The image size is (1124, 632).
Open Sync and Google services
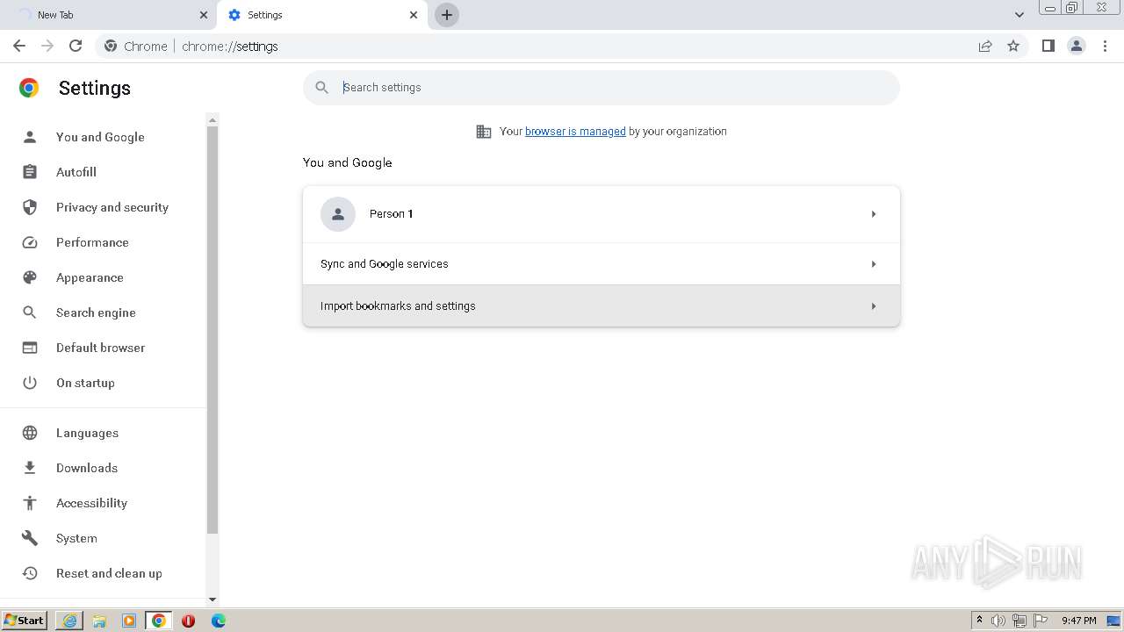tap(602, 264)
